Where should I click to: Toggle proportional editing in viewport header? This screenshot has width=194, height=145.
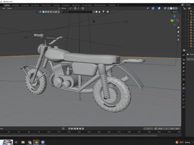point(83,8)
